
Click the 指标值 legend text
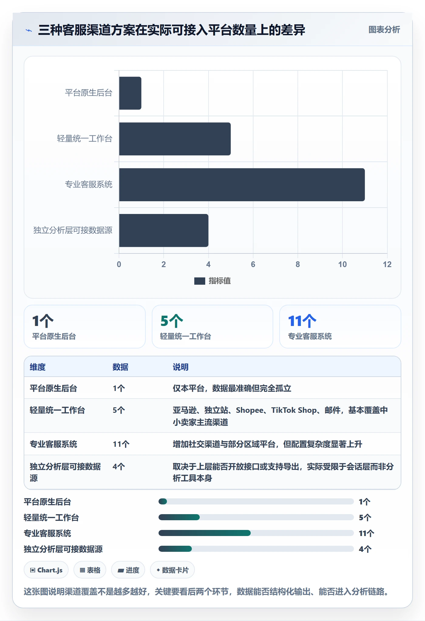click(220, 281)
